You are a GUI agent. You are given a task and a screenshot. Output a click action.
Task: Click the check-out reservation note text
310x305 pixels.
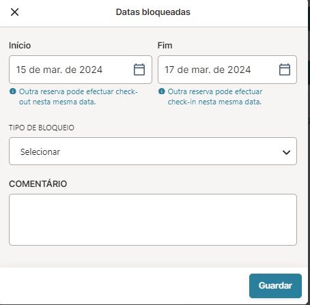click(x=79, y=97)
